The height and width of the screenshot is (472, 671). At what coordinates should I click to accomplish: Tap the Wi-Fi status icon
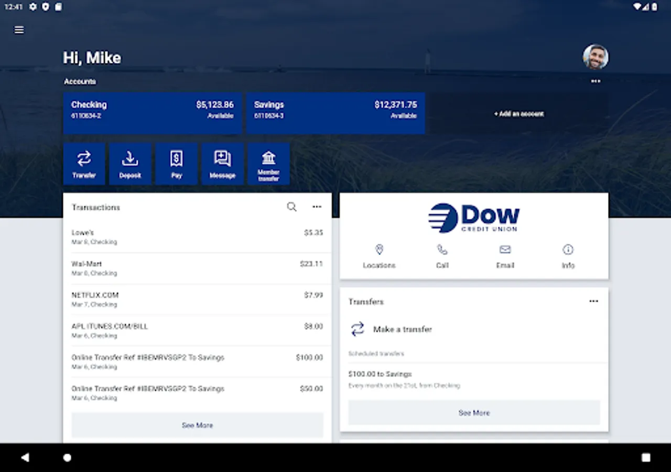[637, 7]
